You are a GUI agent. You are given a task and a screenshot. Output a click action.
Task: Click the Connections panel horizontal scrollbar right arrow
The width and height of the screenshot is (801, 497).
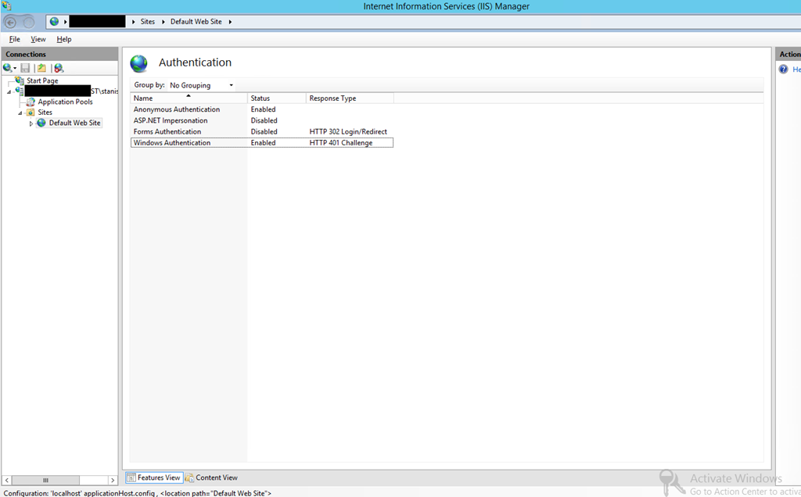pyautogui.click(x=113, y=480)
